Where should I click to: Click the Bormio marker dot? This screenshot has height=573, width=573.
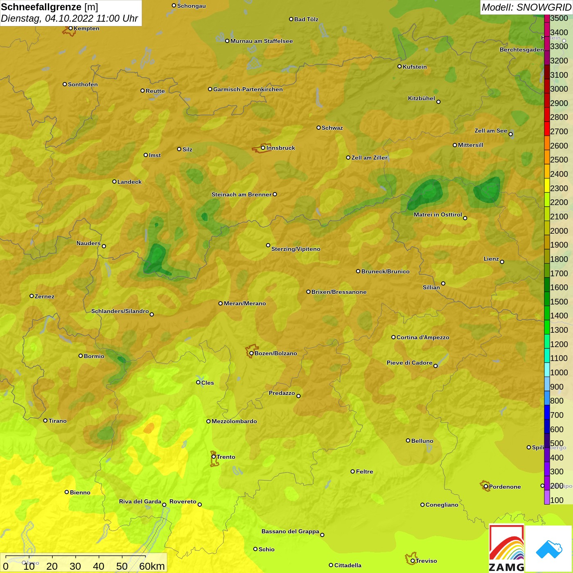81,356
